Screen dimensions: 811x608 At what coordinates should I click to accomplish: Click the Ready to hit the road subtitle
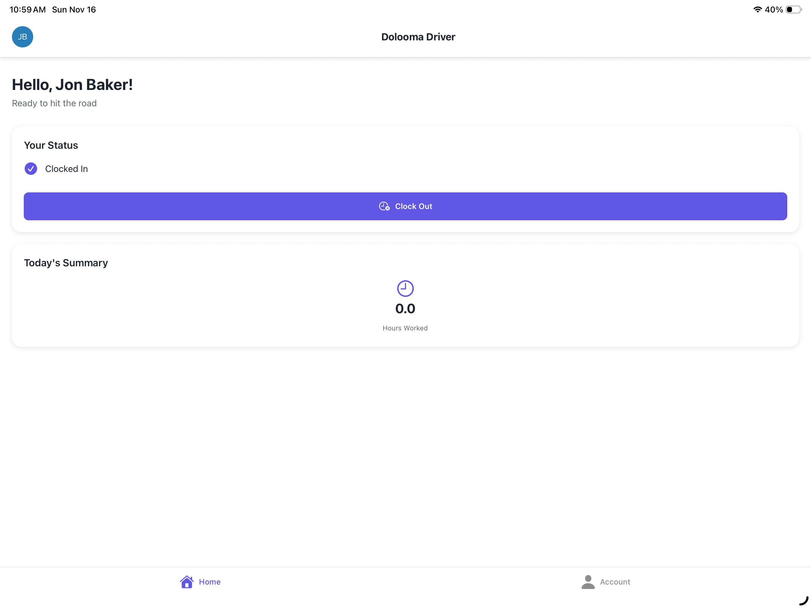[54, 103]
